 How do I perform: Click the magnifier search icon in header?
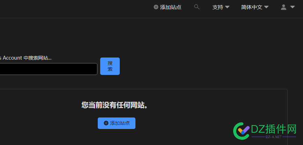point(197,7)
